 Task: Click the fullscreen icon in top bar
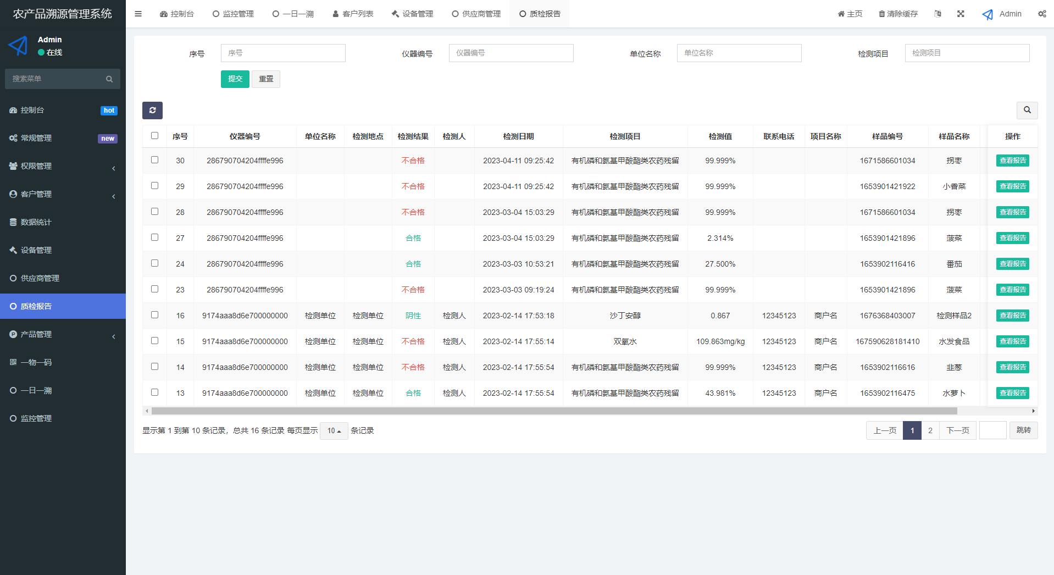(961, 14)
